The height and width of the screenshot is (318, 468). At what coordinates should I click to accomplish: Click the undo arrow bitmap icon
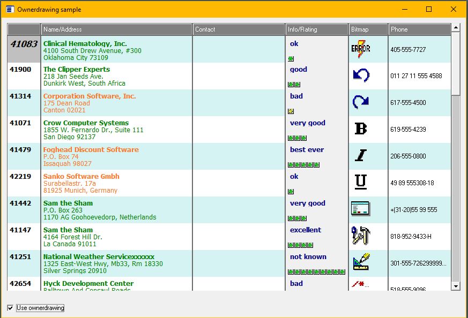(361, 75)
